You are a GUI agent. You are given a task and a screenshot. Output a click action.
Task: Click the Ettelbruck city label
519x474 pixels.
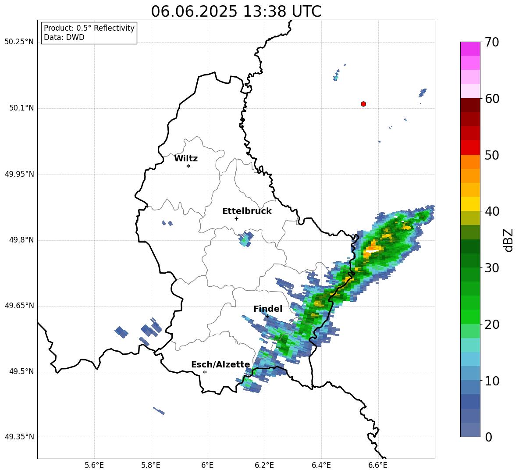[247, 211]
